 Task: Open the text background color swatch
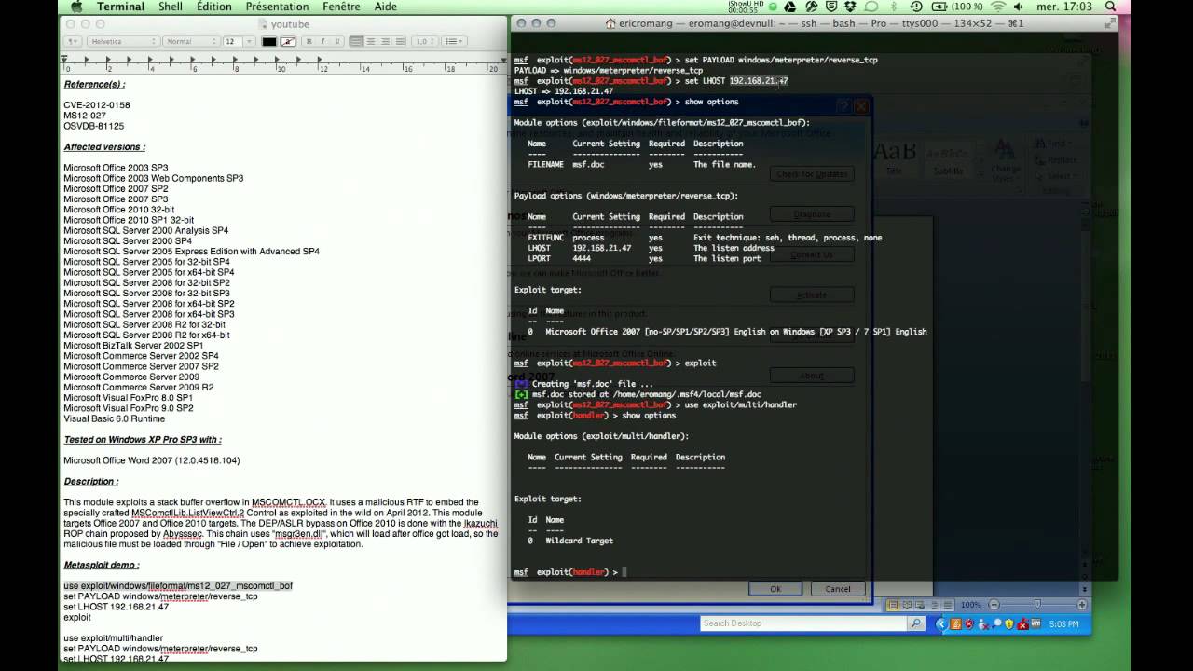point(288,41)
